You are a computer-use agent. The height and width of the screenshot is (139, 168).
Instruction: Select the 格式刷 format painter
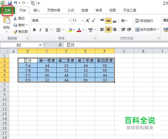[x=21, y=32]
